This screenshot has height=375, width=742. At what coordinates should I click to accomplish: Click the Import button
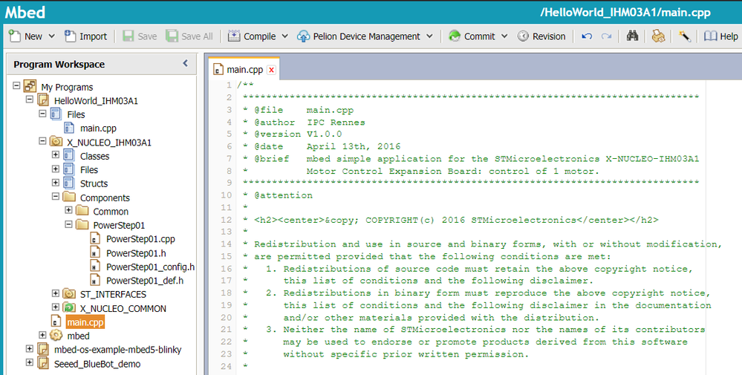85,36
